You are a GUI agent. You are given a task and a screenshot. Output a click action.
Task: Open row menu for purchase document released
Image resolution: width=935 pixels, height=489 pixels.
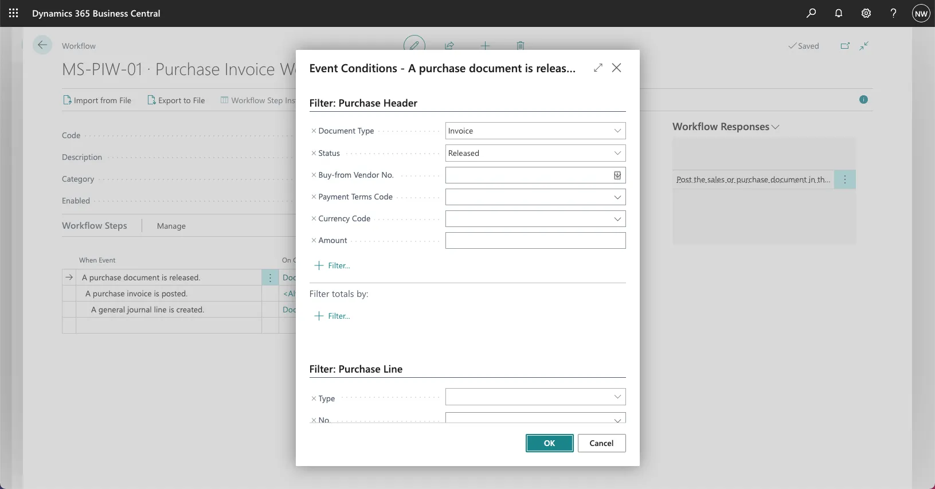pyautogui.click(x=271, y=277)
